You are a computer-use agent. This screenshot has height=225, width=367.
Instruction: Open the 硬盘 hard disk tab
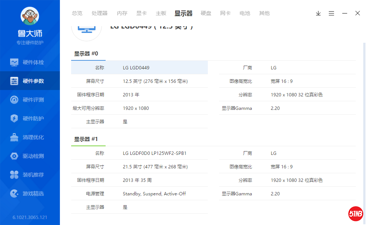pyautogui.click(x=206, y=13)
